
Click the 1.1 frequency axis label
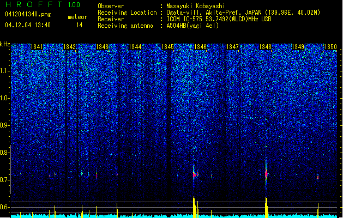pos(5,71)
